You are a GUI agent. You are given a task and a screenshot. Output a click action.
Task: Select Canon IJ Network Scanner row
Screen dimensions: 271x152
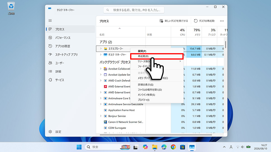(160, 122)
